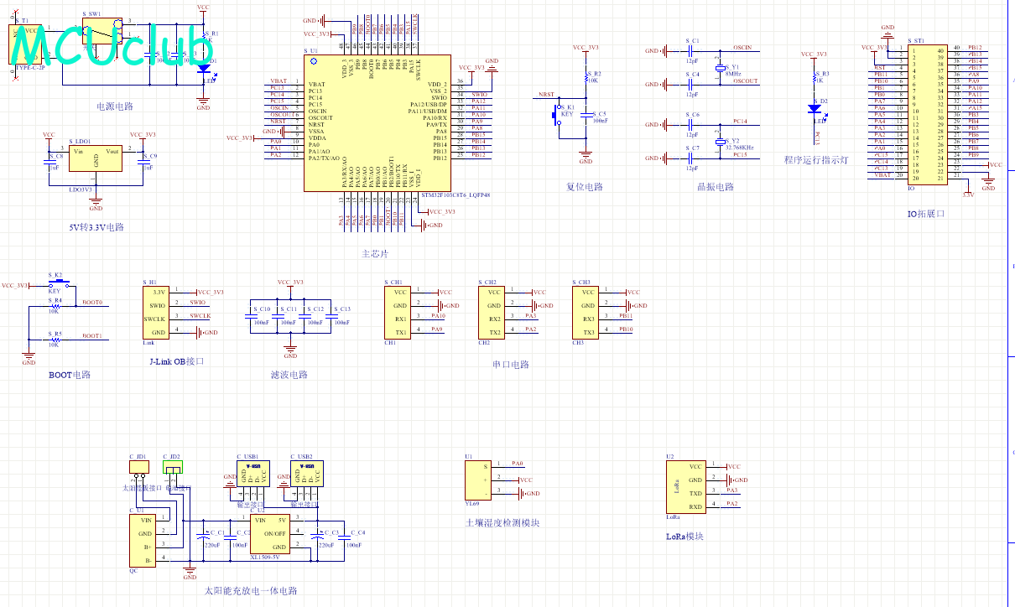Click the '土壤湿度检测模块' section title

tap(502, 523)
